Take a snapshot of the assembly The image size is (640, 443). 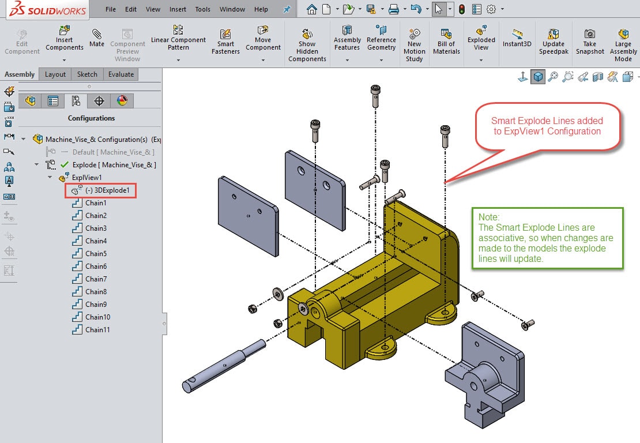point(589,39)
